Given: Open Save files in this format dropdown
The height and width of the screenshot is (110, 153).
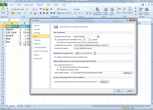Looking at the screenshot, I should point(98,36).
